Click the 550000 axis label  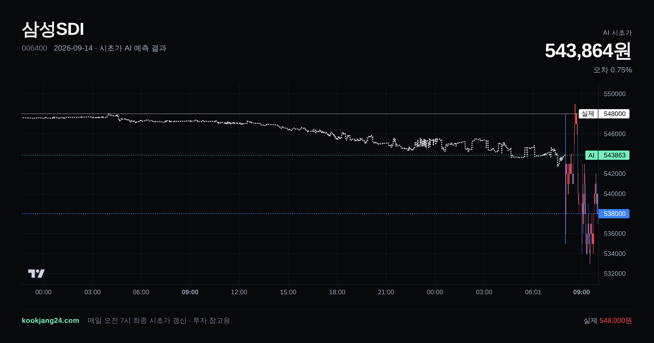pyautogui.click(x=614, y=94)
